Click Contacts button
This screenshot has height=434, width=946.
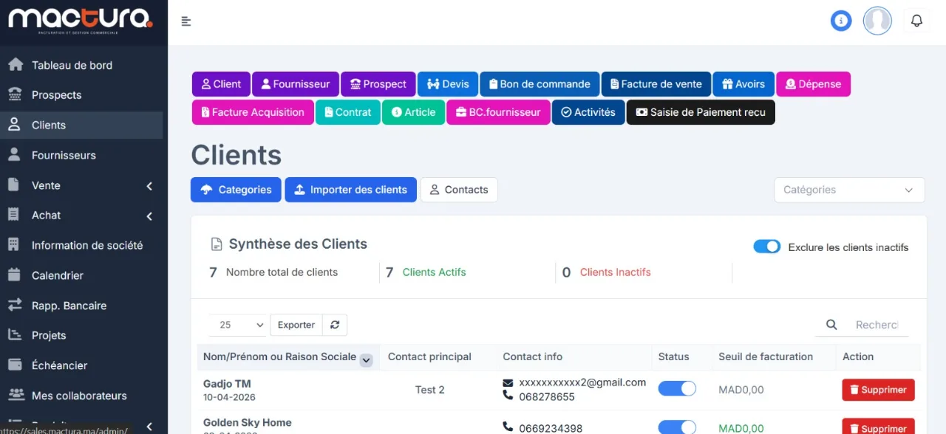(459, 190)
